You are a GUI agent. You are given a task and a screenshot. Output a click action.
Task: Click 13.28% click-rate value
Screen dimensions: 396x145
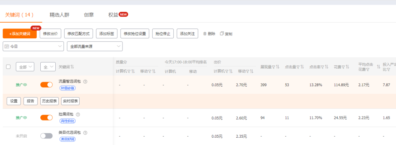pos(316,85)
